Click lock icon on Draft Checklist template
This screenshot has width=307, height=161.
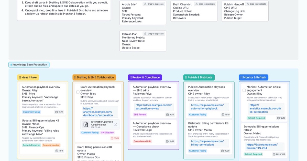coord(196,4)
